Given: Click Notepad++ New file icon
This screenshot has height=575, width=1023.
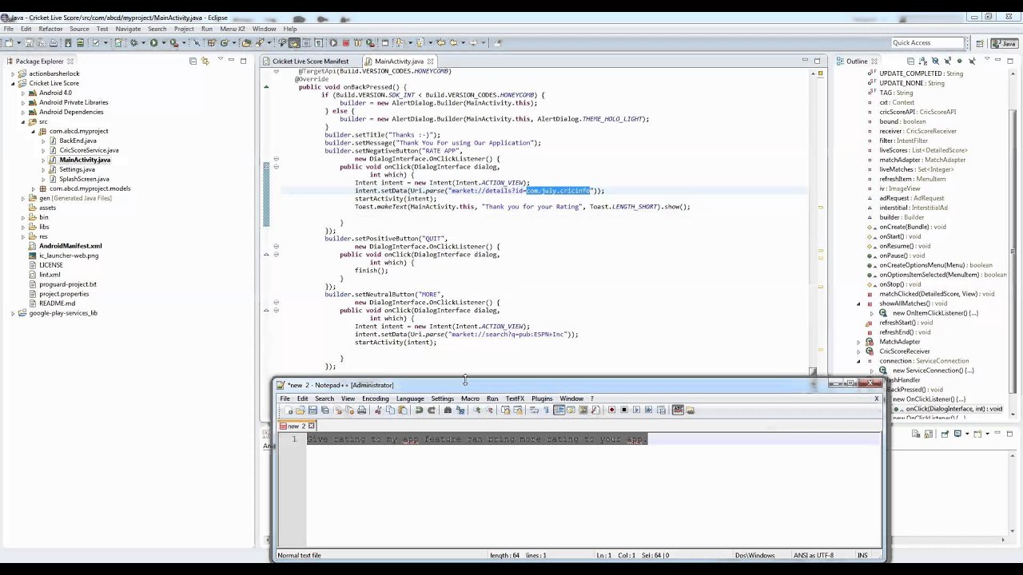Looking at the screenshot, I should [289, 410].
